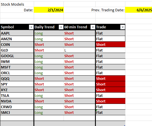Open the 60 min Trend filter dropdown

pos(93,27)
